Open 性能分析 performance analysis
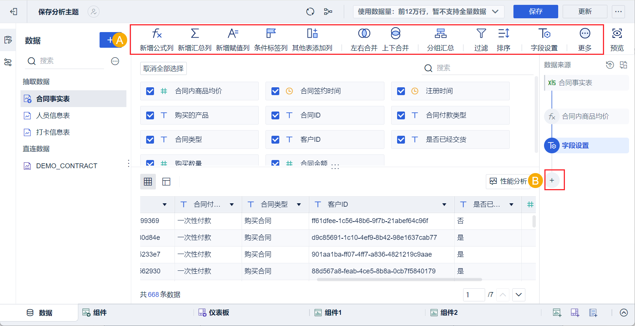This screenshot has height=326, width=635. click(x=508, y=181)
